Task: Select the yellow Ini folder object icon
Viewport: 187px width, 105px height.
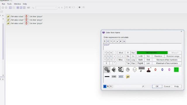Action: pos(128,76)
